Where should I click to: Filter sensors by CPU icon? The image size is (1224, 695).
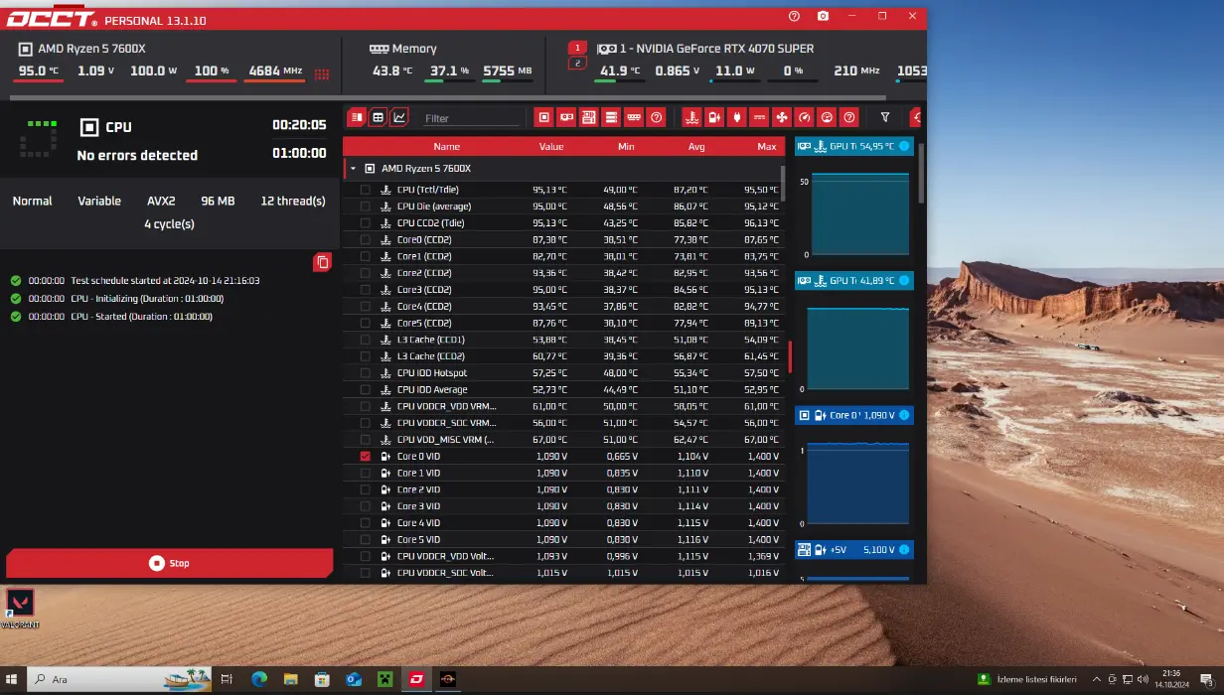click(544, 117)
